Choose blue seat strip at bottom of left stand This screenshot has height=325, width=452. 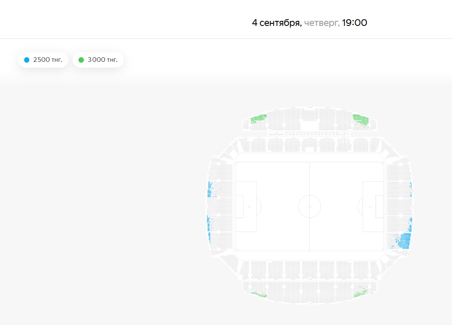tap(209, 238)
